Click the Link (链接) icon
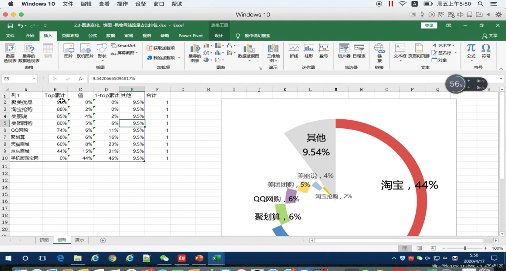Viewport: 506px width, 271px height. tap(379, 53)
